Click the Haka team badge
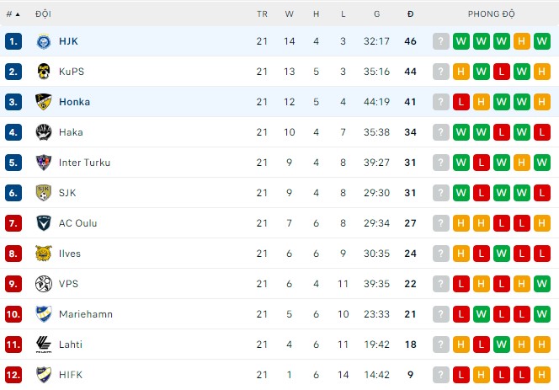Screen dimensions: 559x390 (43, 132)
